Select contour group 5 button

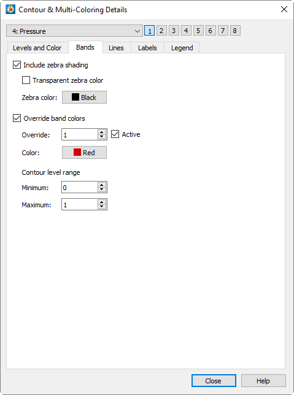pyautogui.click(x=198, y=31)
